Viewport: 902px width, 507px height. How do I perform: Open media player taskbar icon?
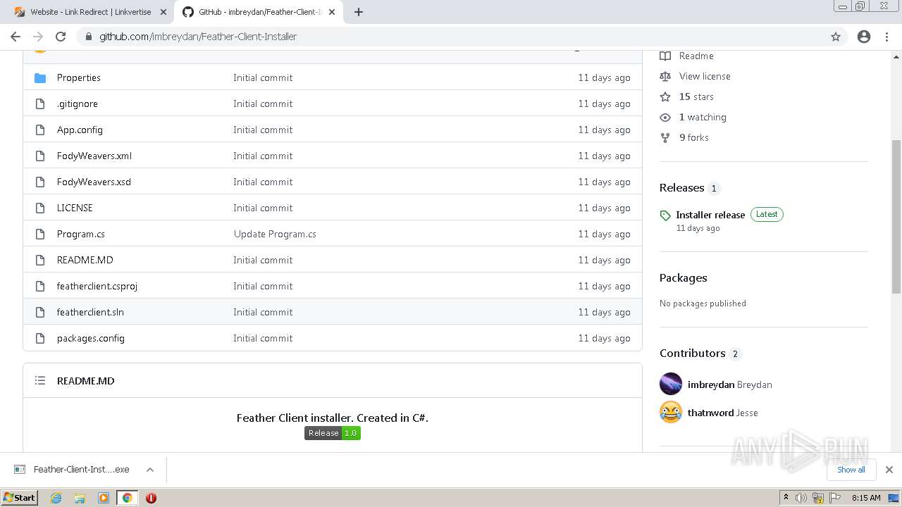click(x=104, y=498)
